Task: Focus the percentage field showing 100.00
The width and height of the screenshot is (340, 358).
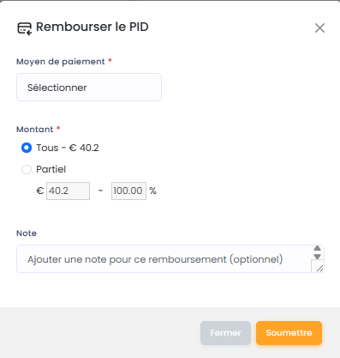Action: [x=128, y=191]
